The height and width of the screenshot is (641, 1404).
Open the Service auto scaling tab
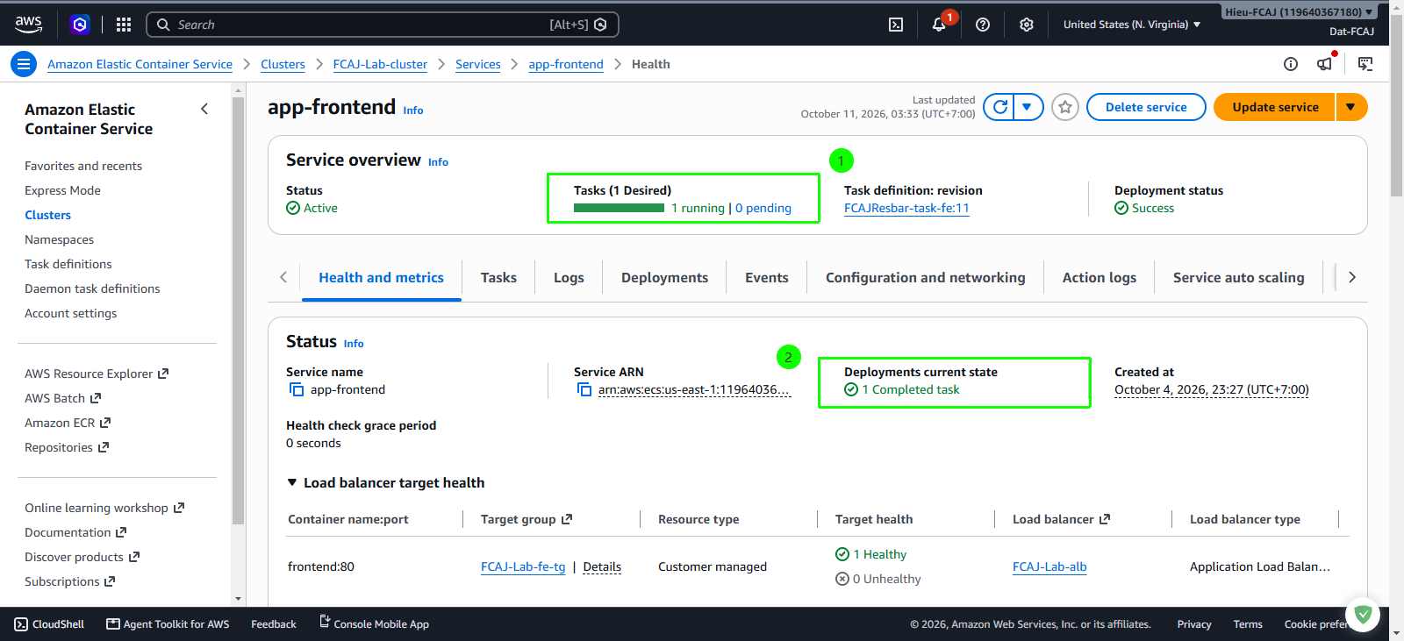point(1238,277)
